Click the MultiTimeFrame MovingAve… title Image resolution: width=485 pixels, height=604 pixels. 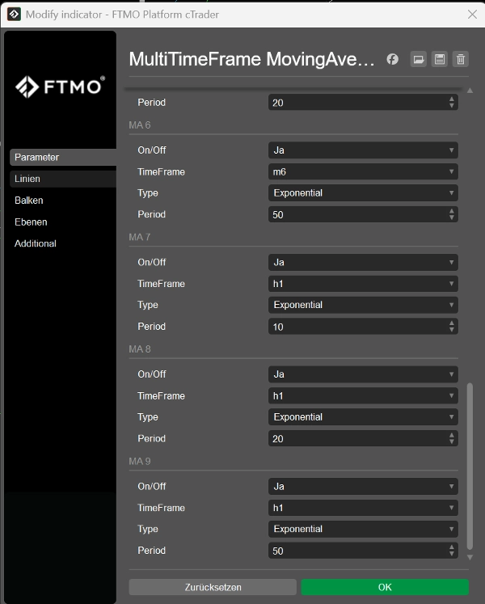click(251, 59)
